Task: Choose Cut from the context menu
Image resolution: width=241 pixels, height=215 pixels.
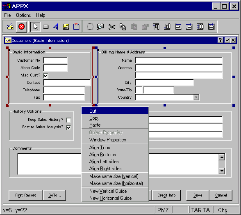Action: pos(115,111)
